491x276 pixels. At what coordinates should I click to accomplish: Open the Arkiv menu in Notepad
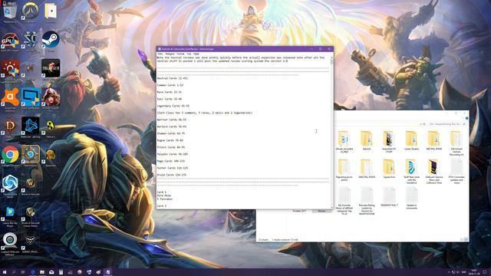tap(160, 54)
